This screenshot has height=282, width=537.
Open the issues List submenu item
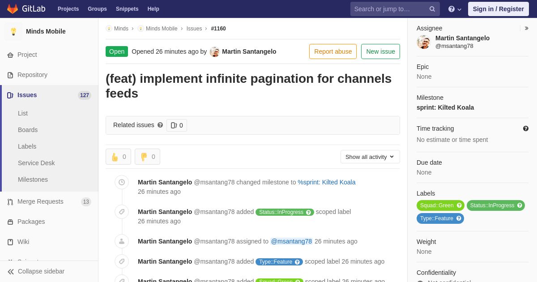click(x=23, y=113)
